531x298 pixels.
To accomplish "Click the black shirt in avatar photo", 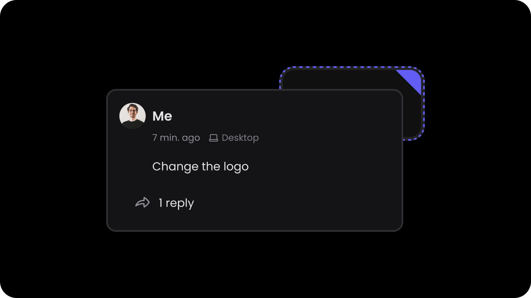I will 132,125.
